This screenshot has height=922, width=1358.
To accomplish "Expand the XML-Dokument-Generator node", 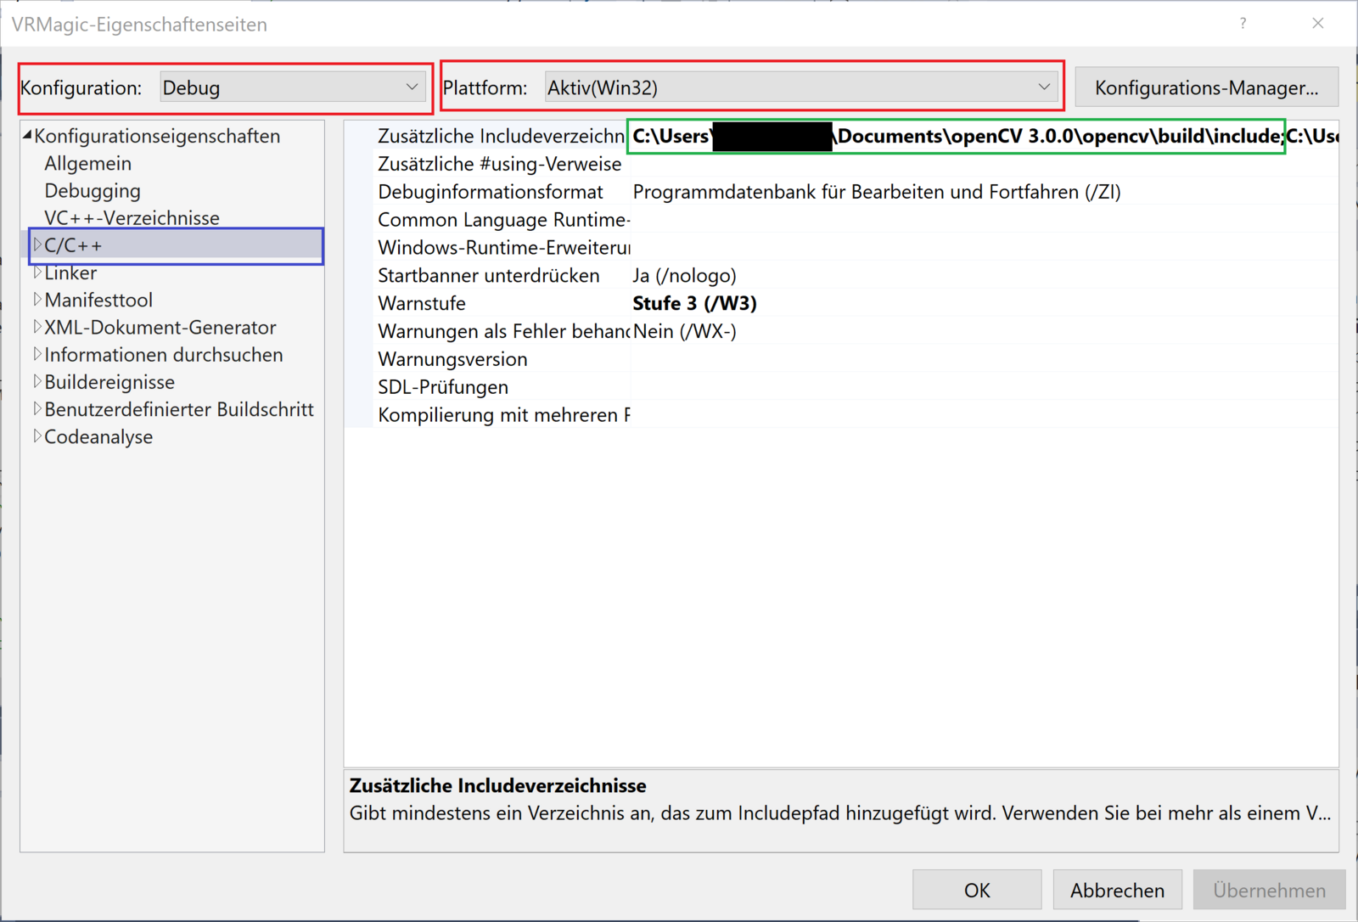I will click(x=36, y=327).
